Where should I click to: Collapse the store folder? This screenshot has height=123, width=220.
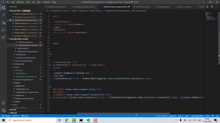(x=15, y=105)
